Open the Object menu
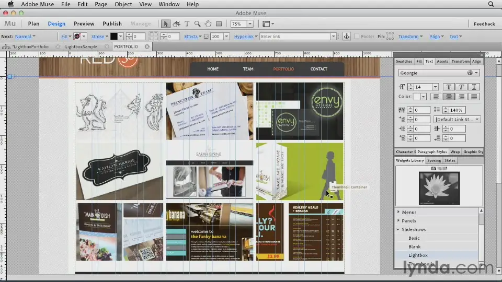502x282 pixels. tap(123, 4)
